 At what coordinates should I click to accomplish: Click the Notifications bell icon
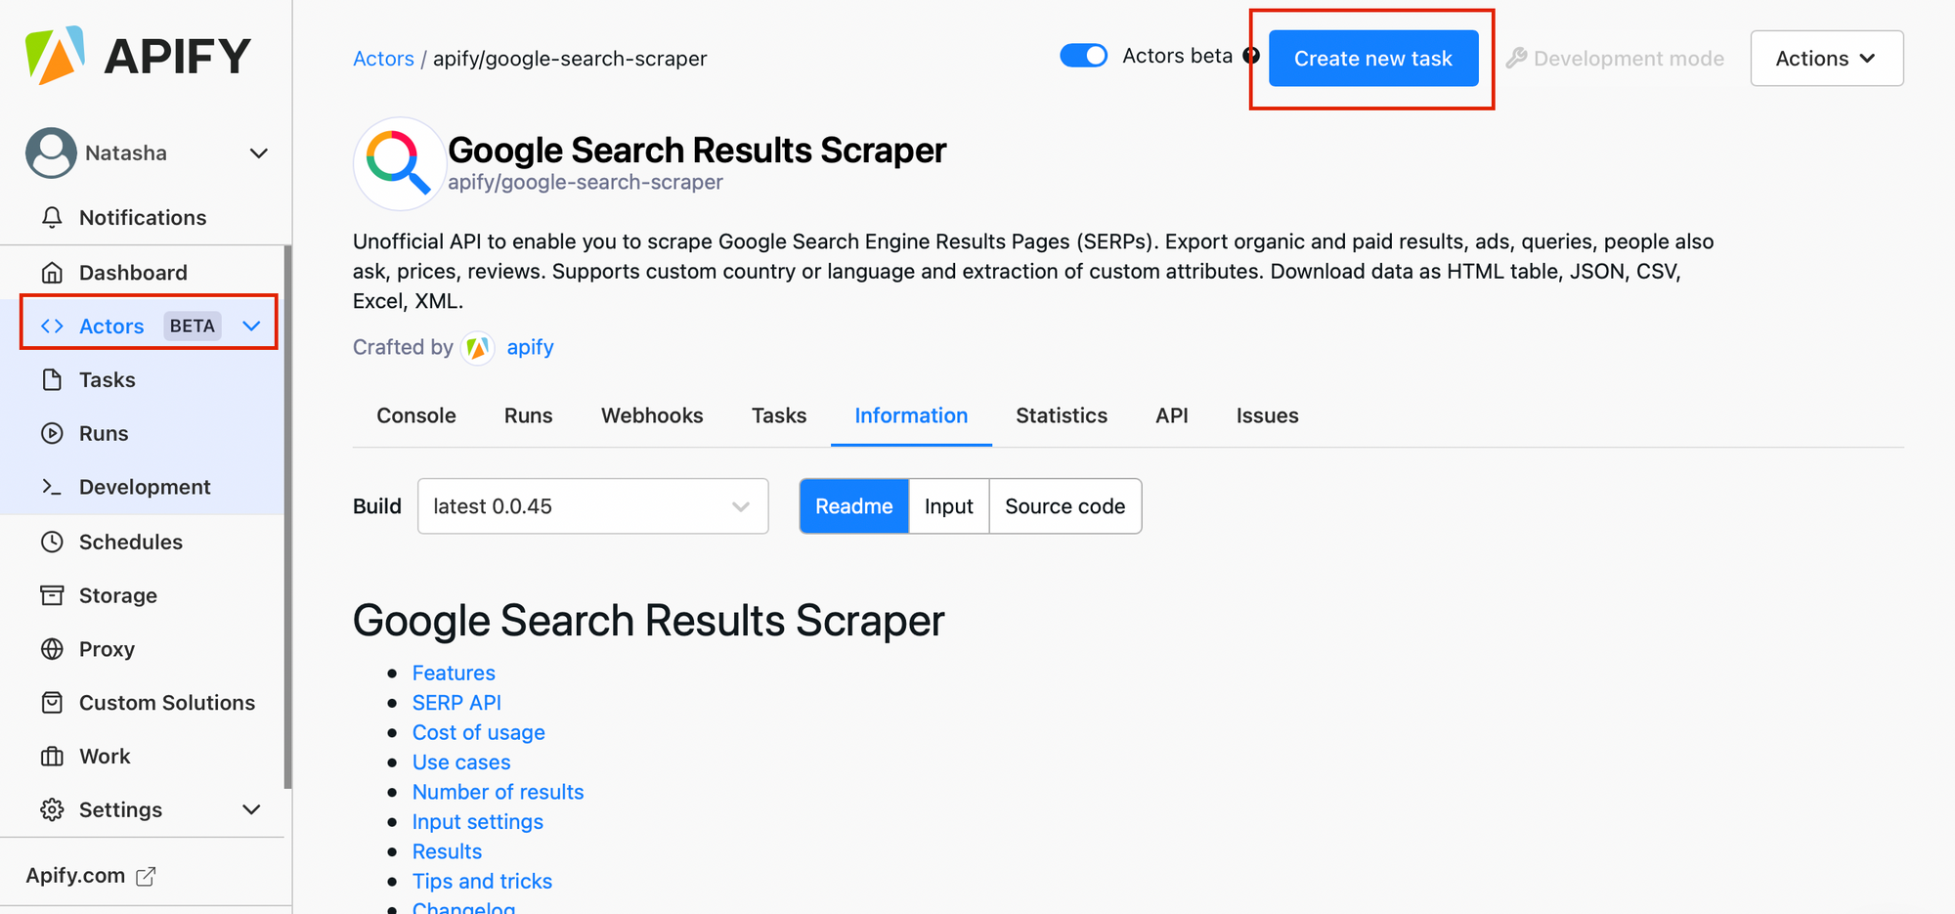pyautogui.click(x=53, y=217)
